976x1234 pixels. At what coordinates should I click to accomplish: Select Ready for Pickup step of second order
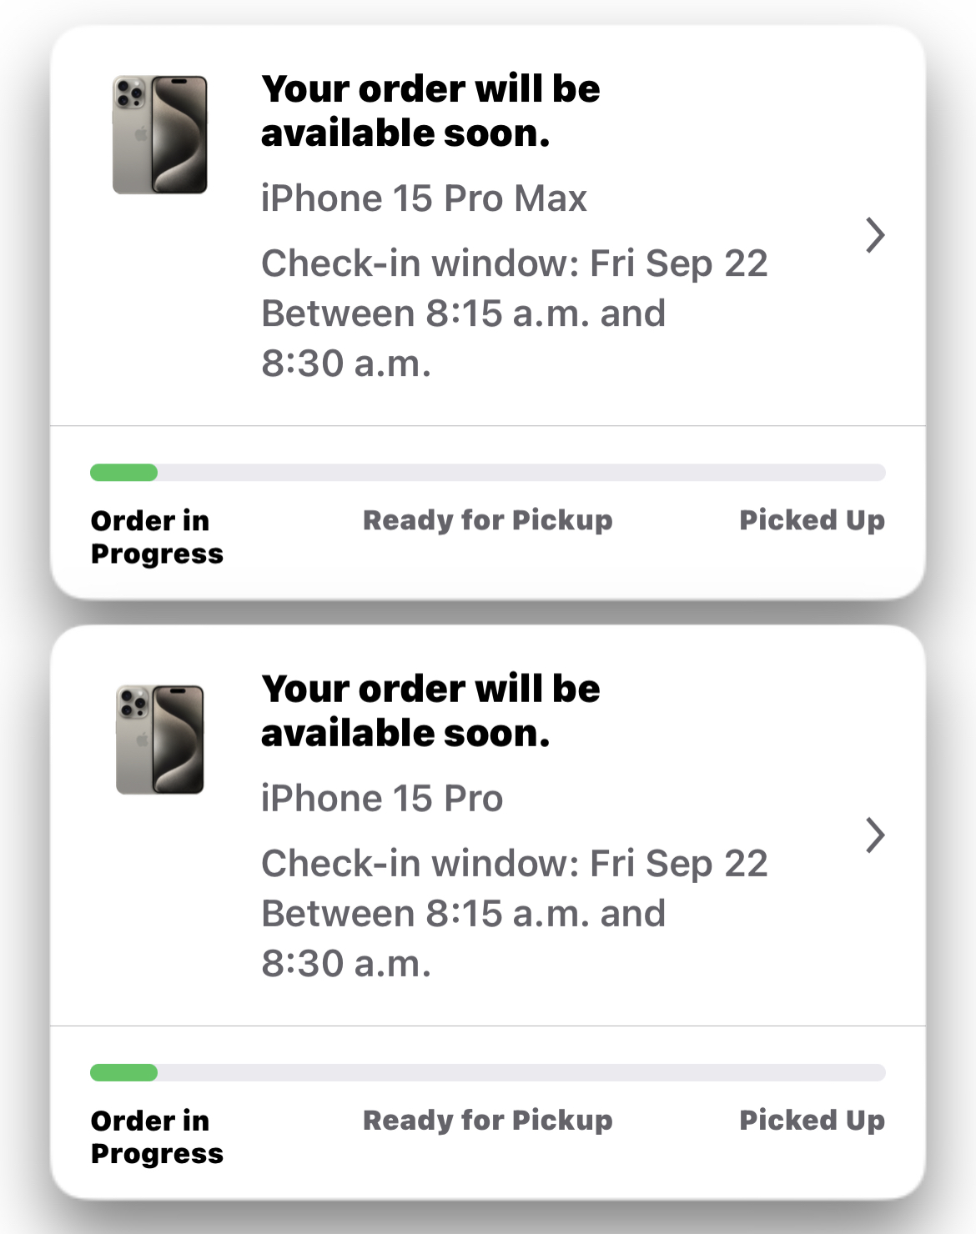tap(488, 1121)
